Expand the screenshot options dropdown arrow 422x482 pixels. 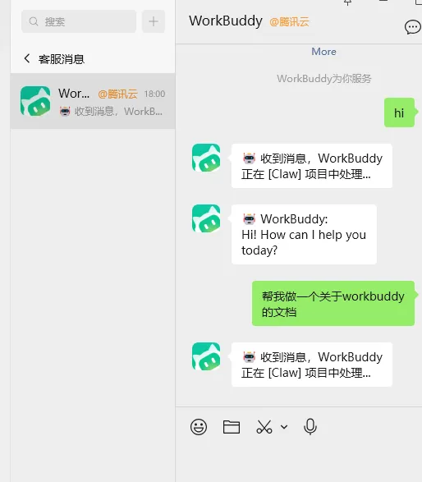click(x=284, y=427)
